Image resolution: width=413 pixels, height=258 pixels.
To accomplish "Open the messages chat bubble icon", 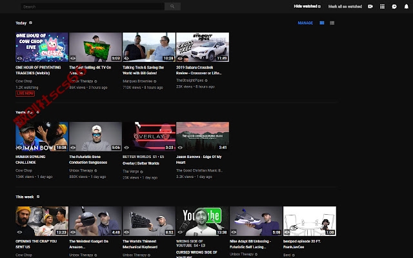I will coord(394,6).
